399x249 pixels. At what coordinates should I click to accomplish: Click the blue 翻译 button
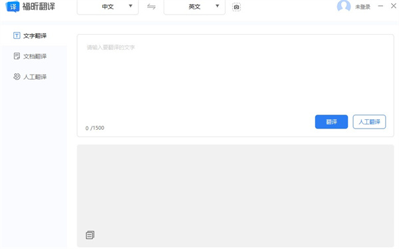click(x=331, y=122)
